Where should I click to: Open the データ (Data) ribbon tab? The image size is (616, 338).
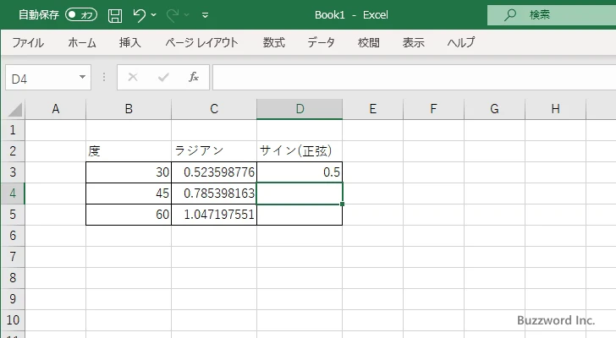click(321, 42)
